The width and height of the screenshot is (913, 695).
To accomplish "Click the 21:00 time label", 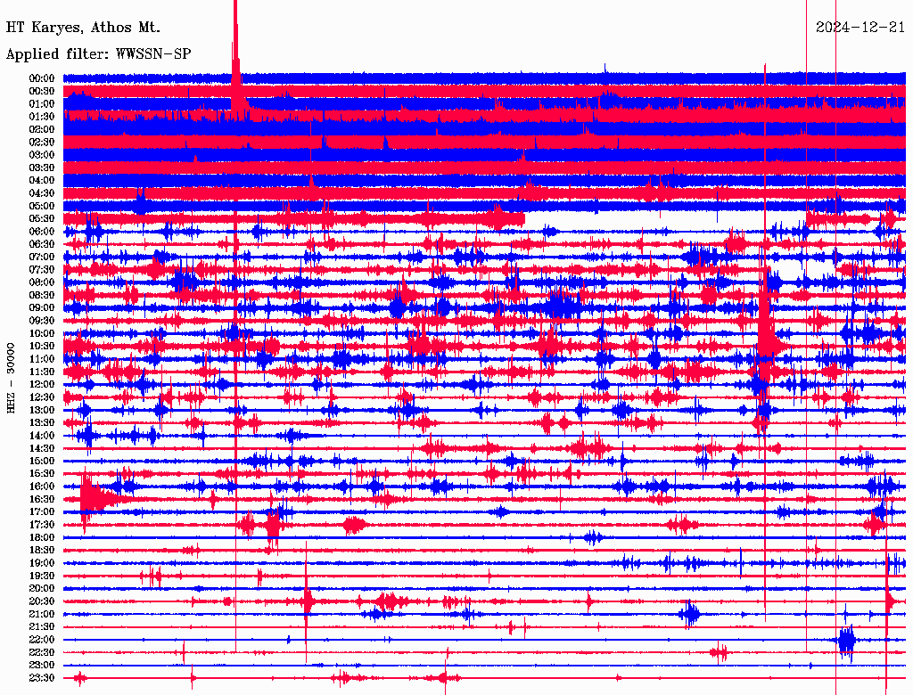I will (x=42, y=614).
